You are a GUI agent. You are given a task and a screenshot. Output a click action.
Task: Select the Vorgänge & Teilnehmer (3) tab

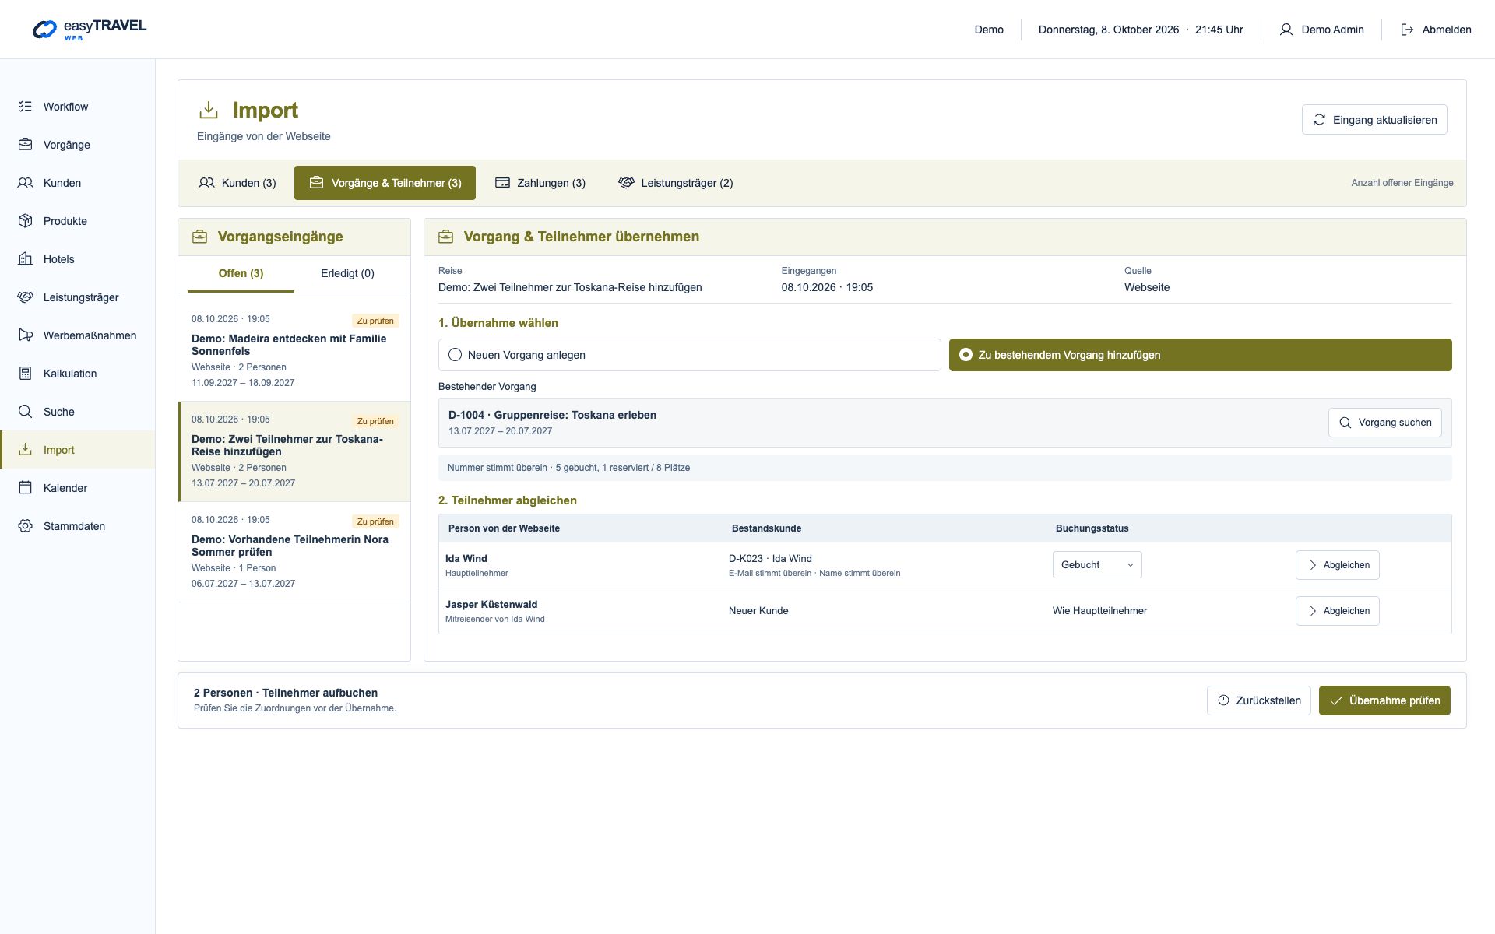[x=385, y=183]
